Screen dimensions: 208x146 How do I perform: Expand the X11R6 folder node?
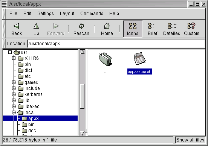[14, 58]
